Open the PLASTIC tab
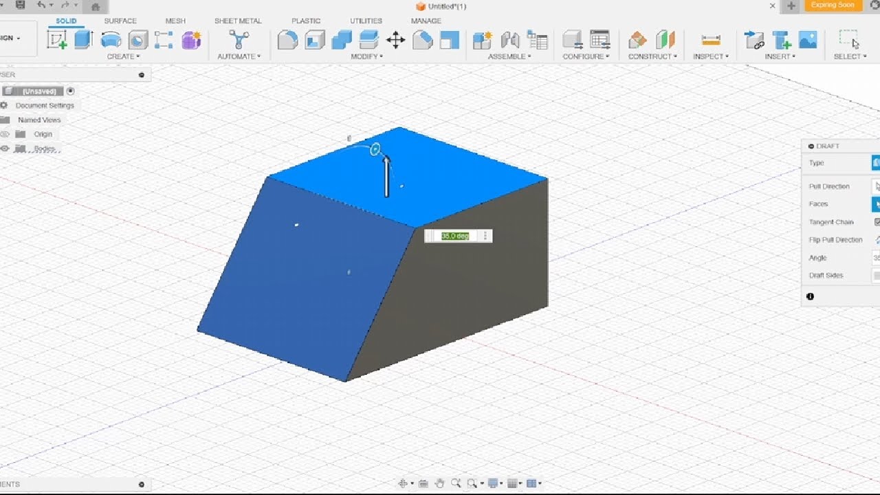Viewport: 880px width, 495px height. [306, 21]
